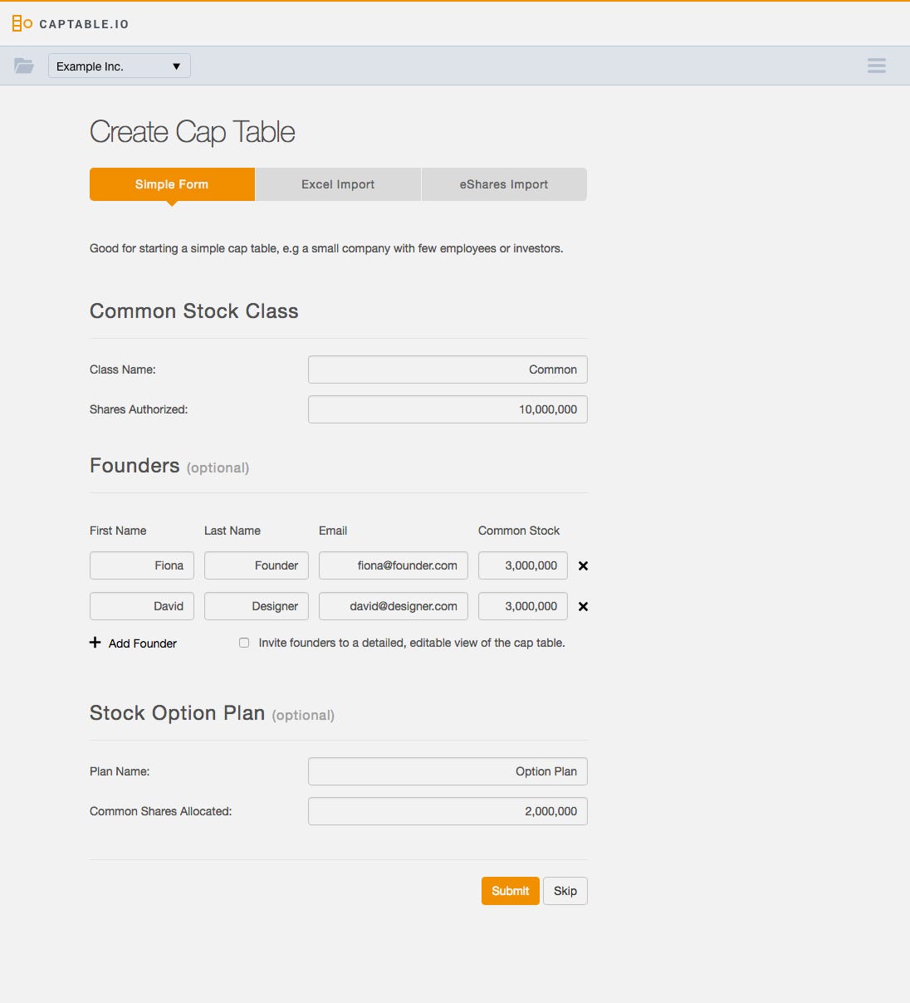Click the Shares Authorized label
Viewport: 910px width, 1003px height.
point(139,409)
